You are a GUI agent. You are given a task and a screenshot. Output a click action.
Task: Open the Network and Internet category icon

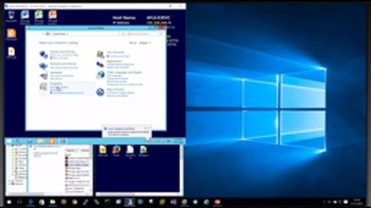point(43,66)
